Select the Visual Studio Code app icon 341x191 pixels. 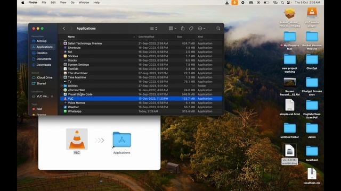coord(65,94)
